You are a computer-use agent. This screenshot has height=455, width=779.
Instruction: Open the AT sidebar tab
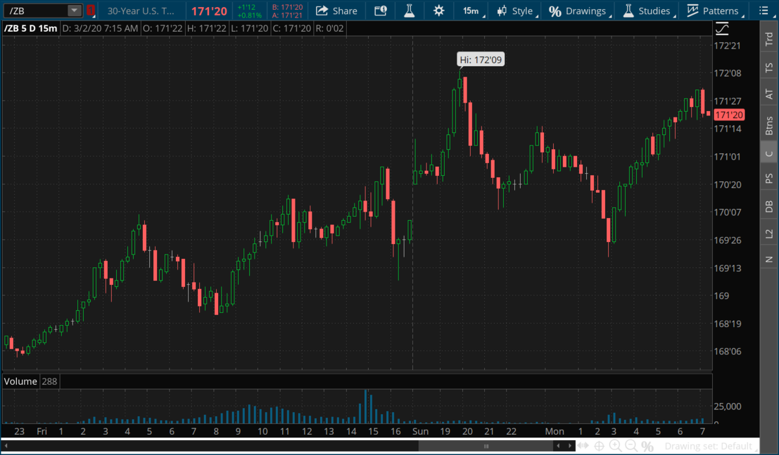[769, 94]
